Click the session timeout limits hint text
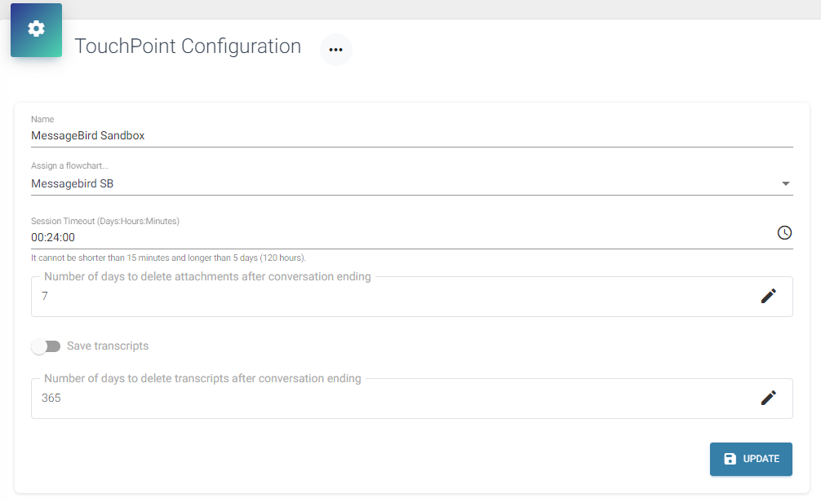The width and height of the screenshot is (821, 502). coord(168,258)
